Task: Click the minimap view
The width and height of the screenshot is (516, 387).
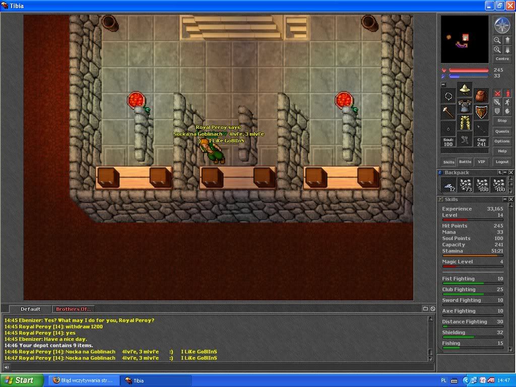Action: click(x=465, y=39)
